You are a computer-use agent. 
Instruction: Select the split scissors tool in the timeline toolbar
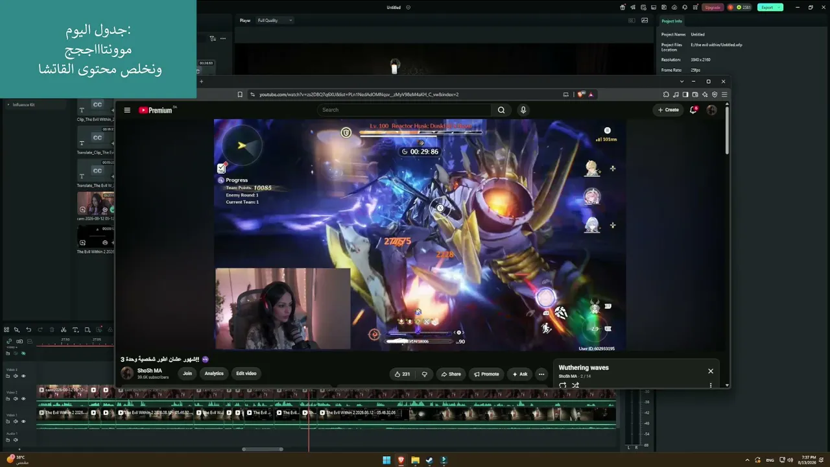click(63, 329)
